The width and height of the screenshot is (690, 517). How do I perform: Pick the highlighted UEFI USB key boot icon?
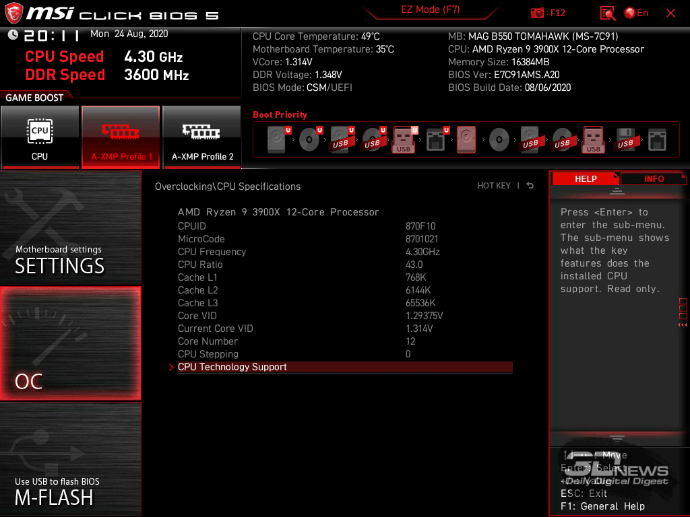coord(404,139)
